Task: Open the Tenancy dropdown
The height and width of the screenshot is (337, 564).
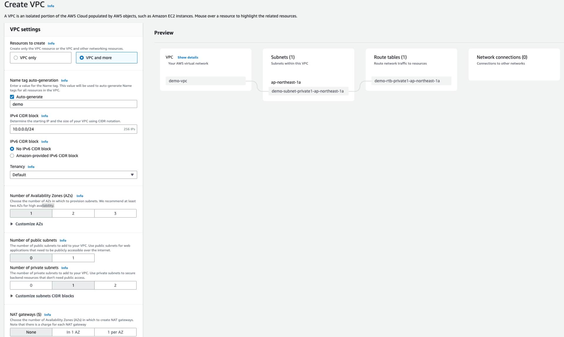Action: point(73,175)
